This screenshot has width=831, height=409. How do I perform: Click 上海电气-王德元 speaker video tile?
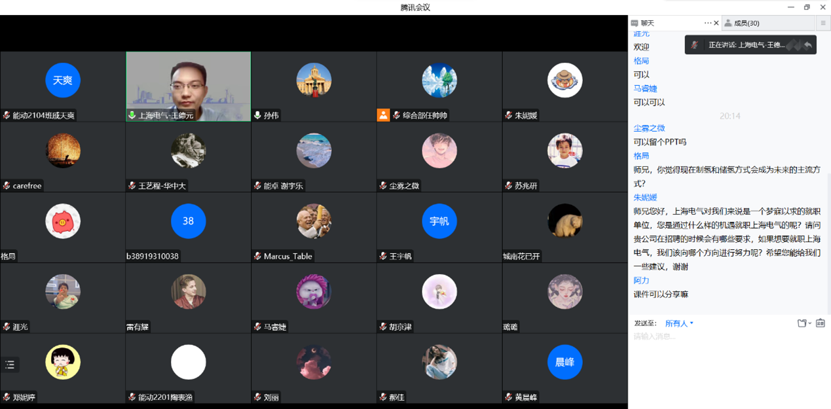click(x=188, y=86)
